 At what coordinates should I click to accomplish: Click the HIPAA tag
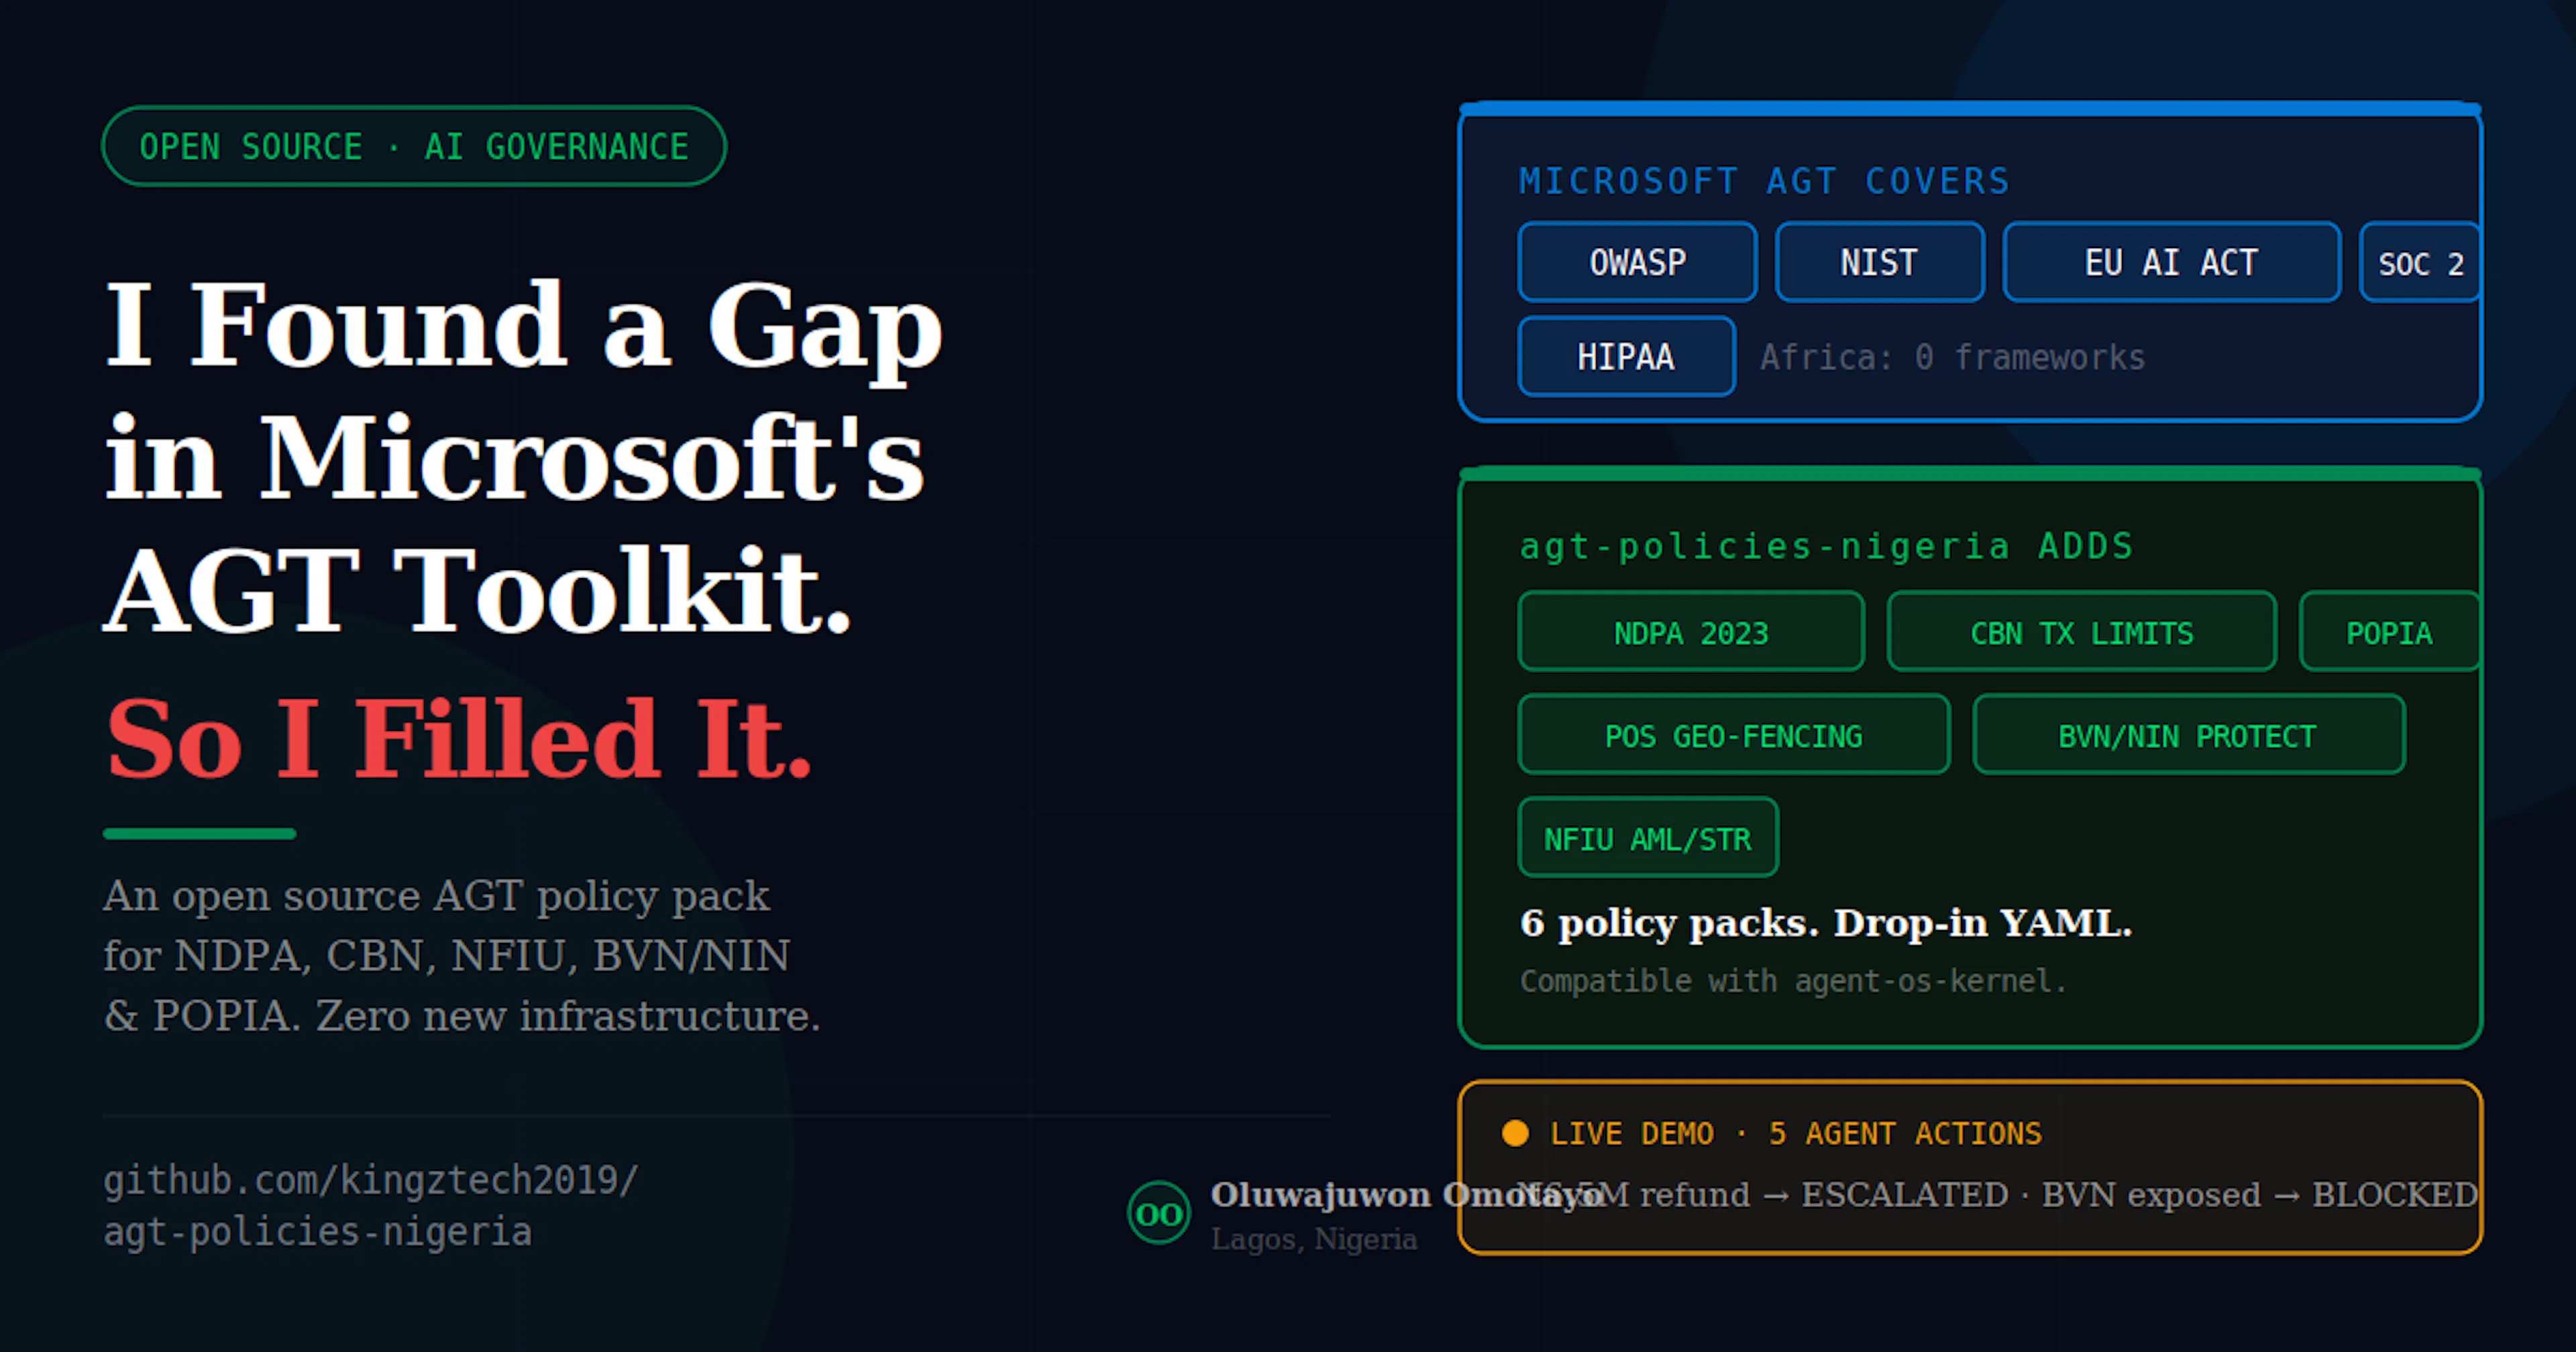pyautogui.click(x=1626, y=356)
